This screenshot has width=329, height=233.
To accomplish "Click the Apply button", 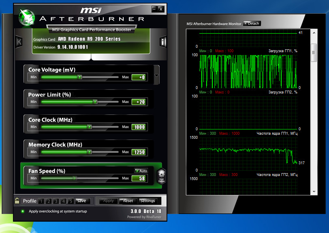I will point(109,201).
